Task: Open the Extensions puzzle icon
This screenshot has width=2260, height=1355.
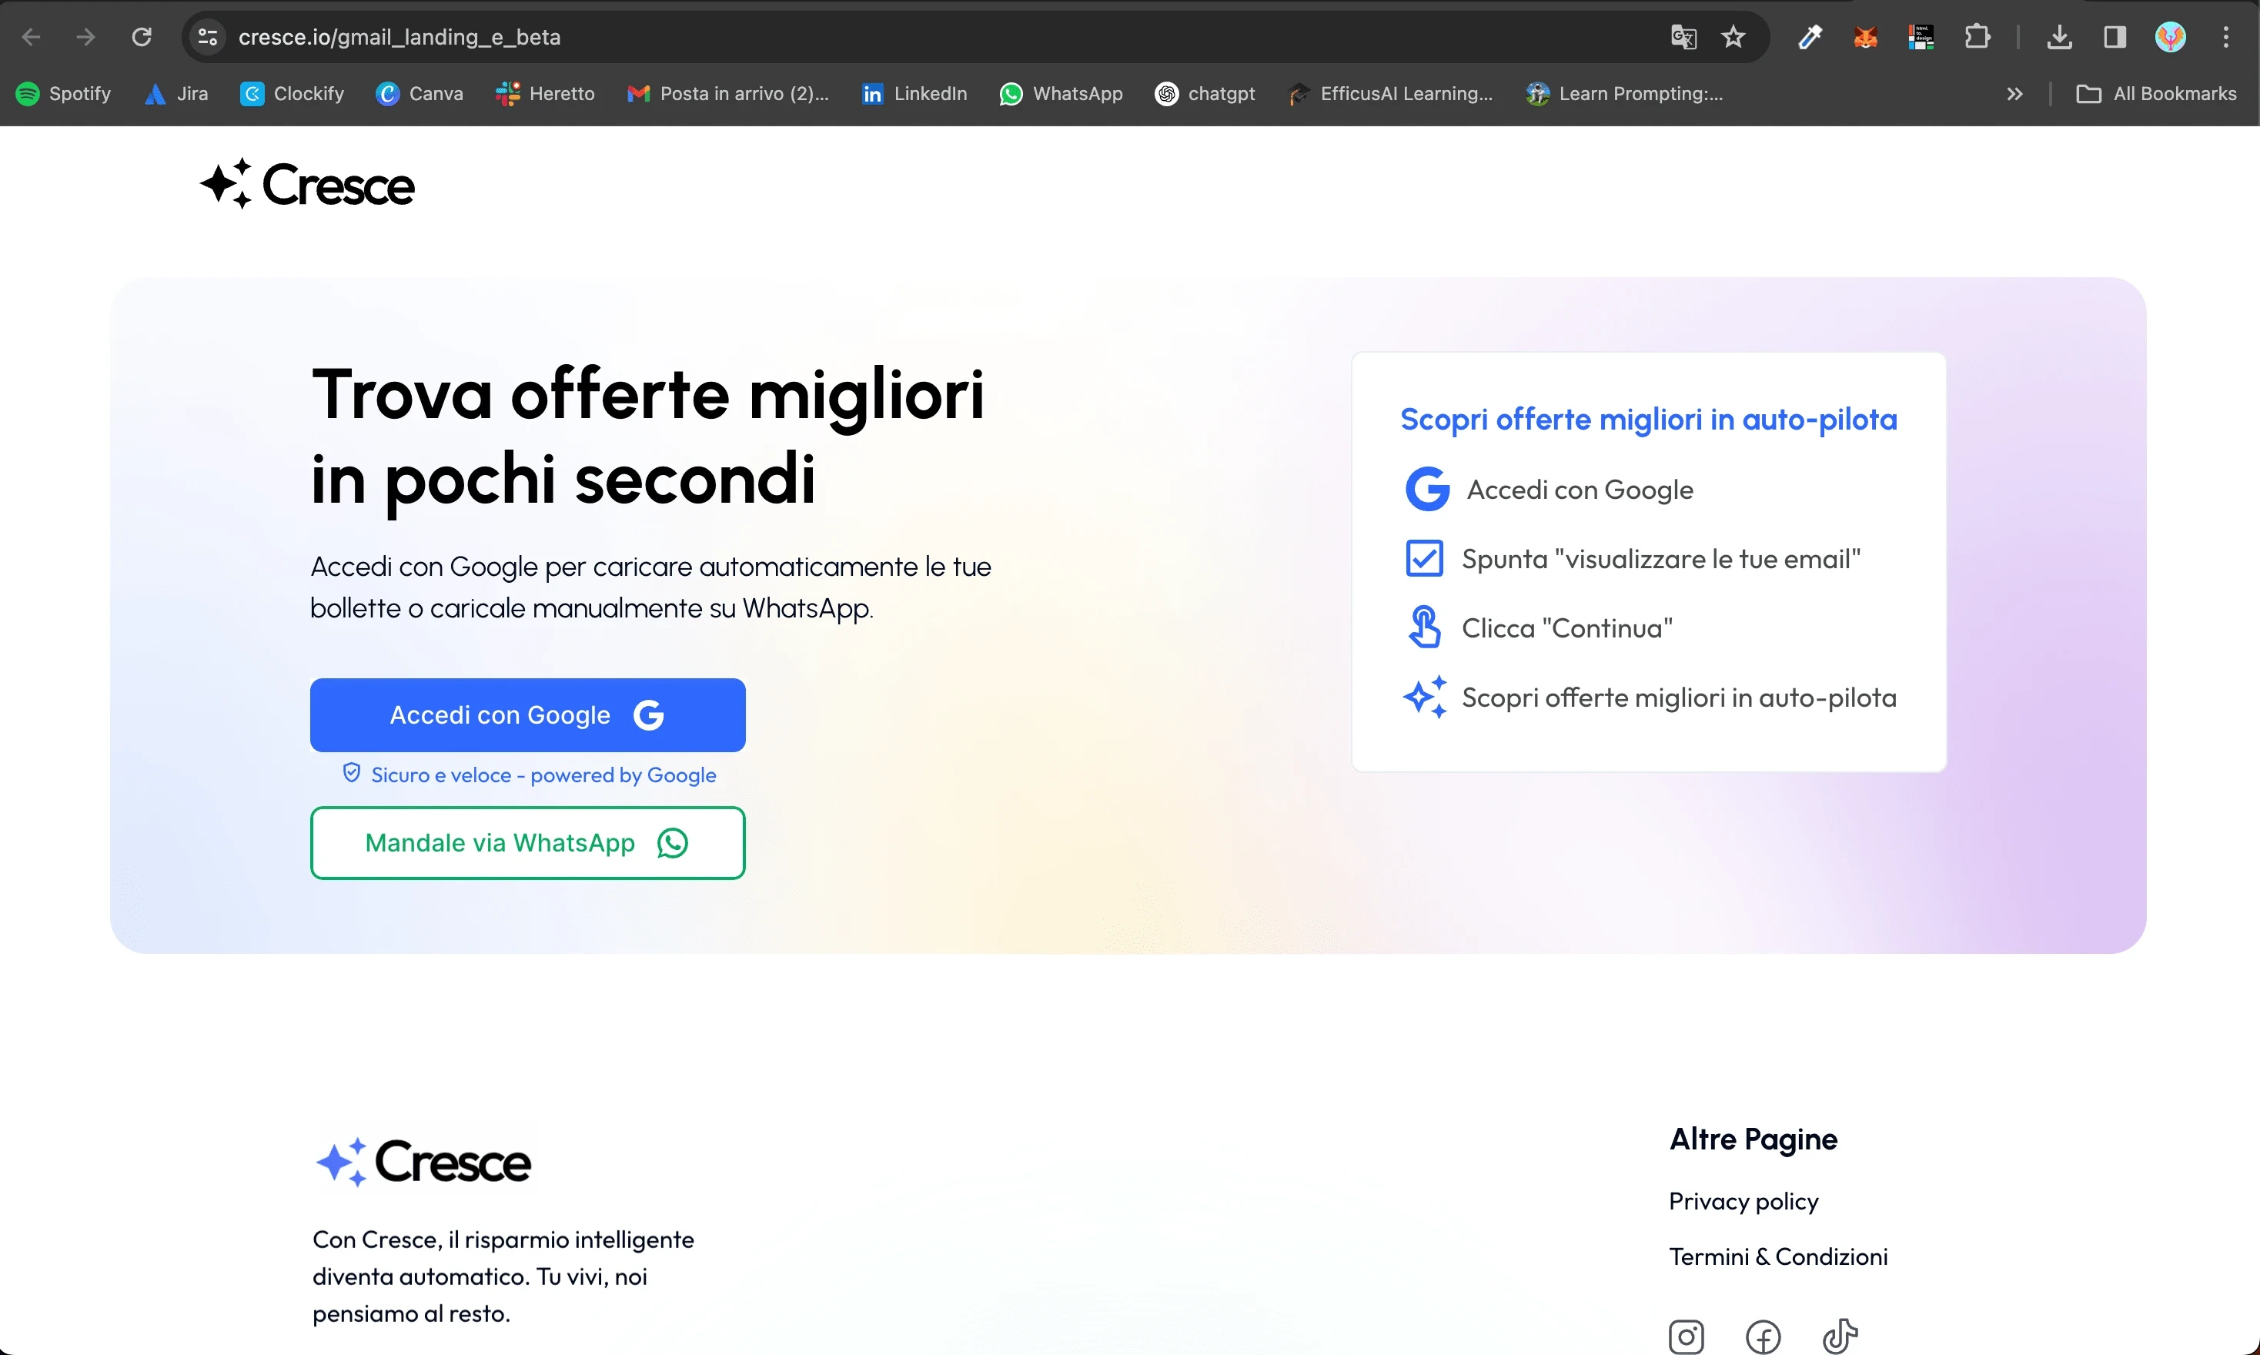Action: tap(1976, 38)
